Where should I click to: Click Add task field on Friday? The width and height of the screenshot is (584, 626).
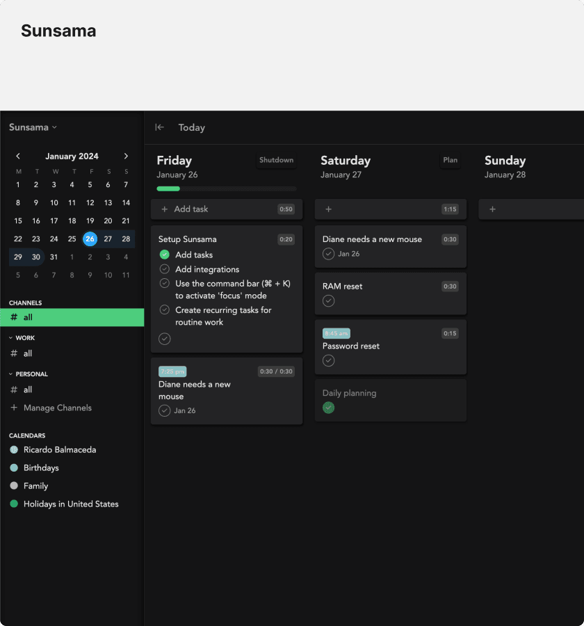point(227,209)
